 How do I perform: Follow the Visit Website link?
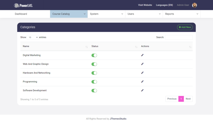145,5
